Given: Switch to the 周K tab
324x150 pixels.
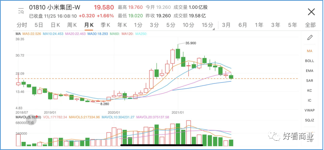Looking at the screenshot, I should point(72,25).
